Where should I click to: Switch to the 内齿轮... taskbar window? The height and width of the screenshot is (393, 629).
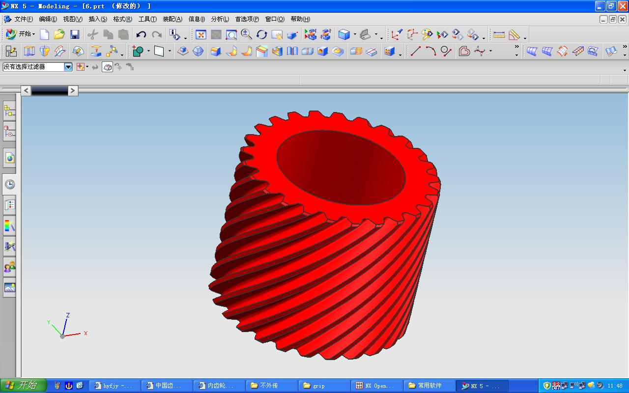(x=219, y=386)
